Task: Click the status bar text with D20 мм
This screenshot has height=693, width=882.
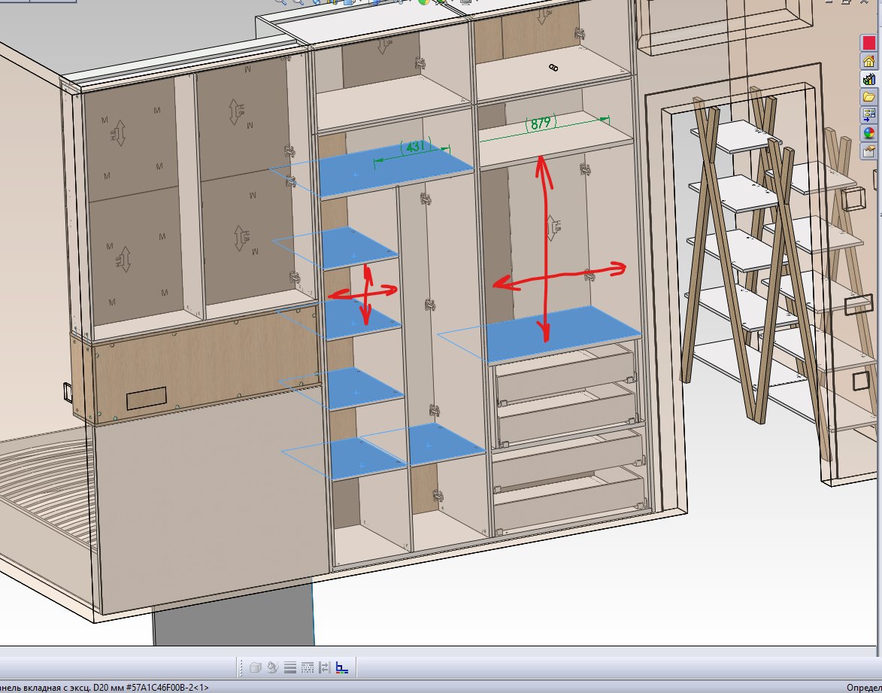Action: coord(105,688)
